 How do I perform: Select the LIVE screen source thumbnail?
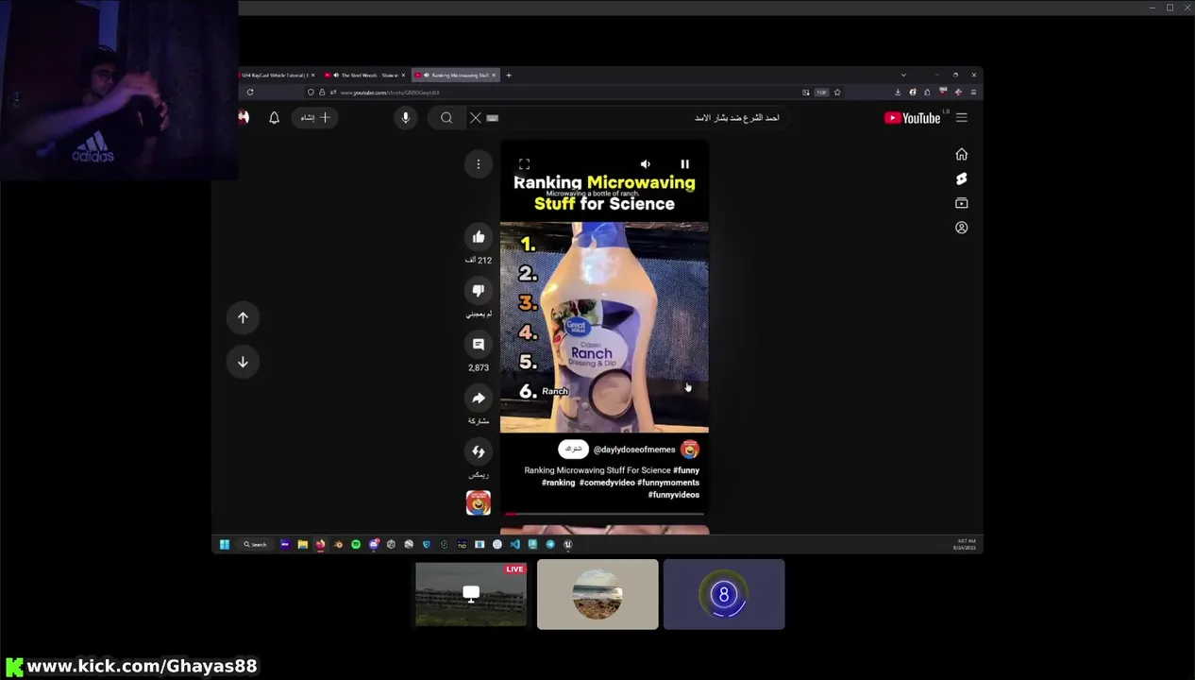tap(471, 594)
